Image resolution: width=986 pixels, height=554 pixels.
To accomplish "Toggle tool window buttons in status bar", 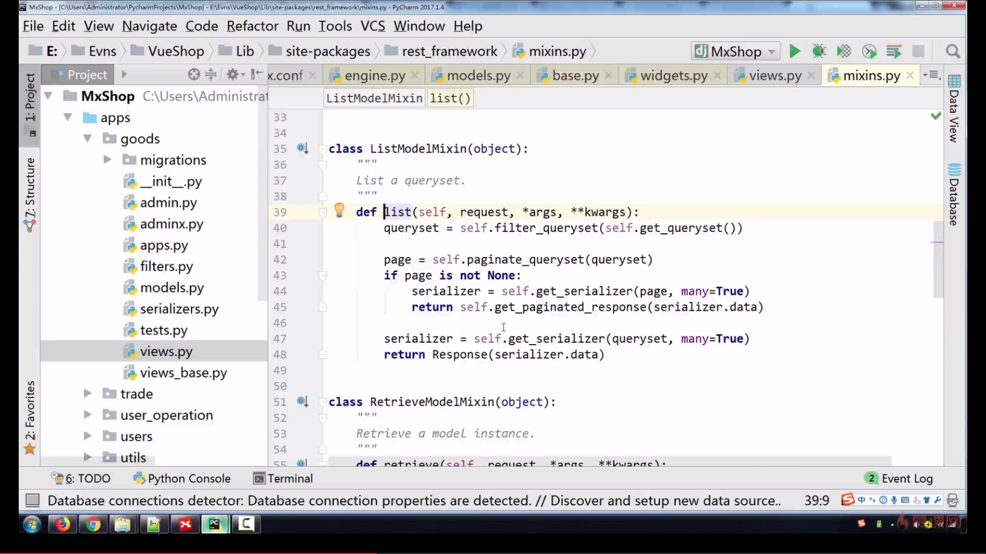I will [33, 500].
